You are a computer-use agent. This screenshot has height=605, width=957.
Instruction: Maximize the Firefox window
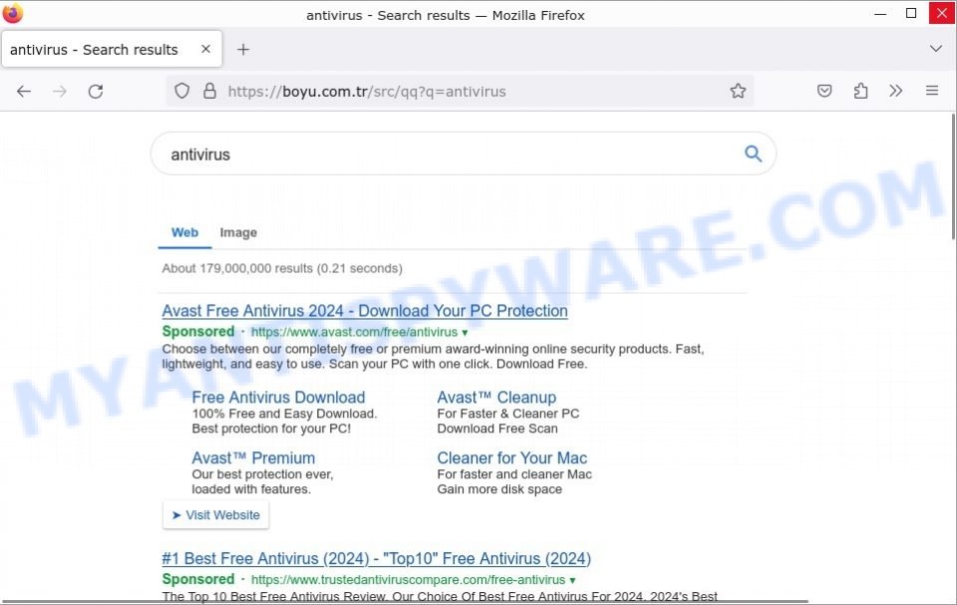click(911, 13)
